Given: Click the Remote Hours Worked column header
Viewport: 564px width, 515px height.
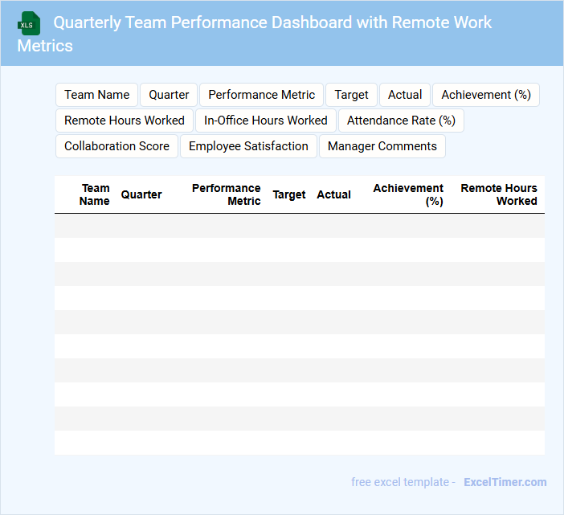Looking at the screenshot, I should coord(498,194).
